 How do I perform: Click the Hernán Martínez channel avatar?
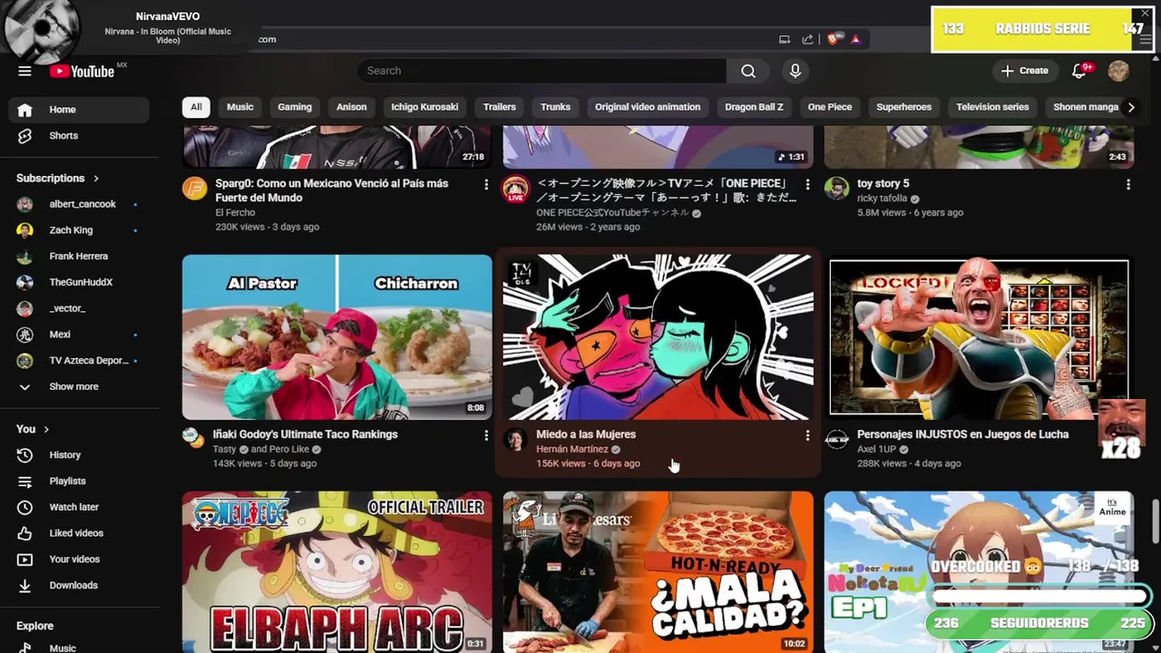pos(515,440)
